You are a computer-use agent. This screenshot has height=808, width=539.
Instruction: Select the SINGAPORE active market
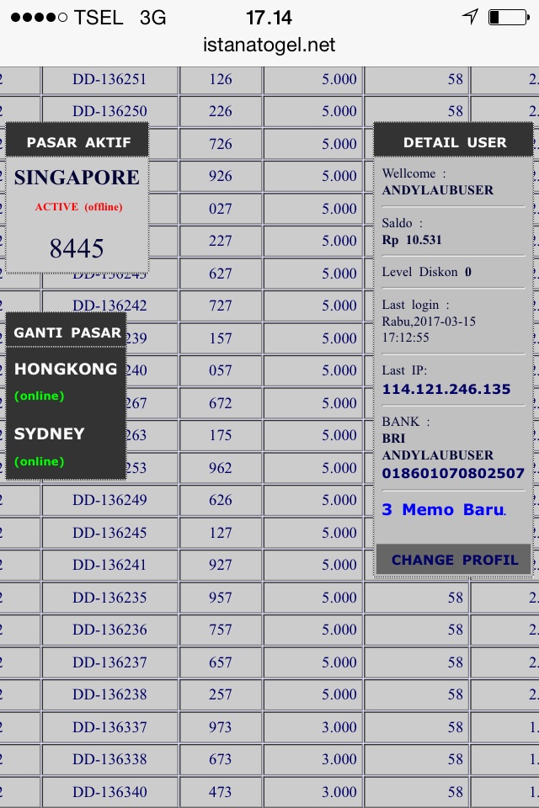pos(77,178)
